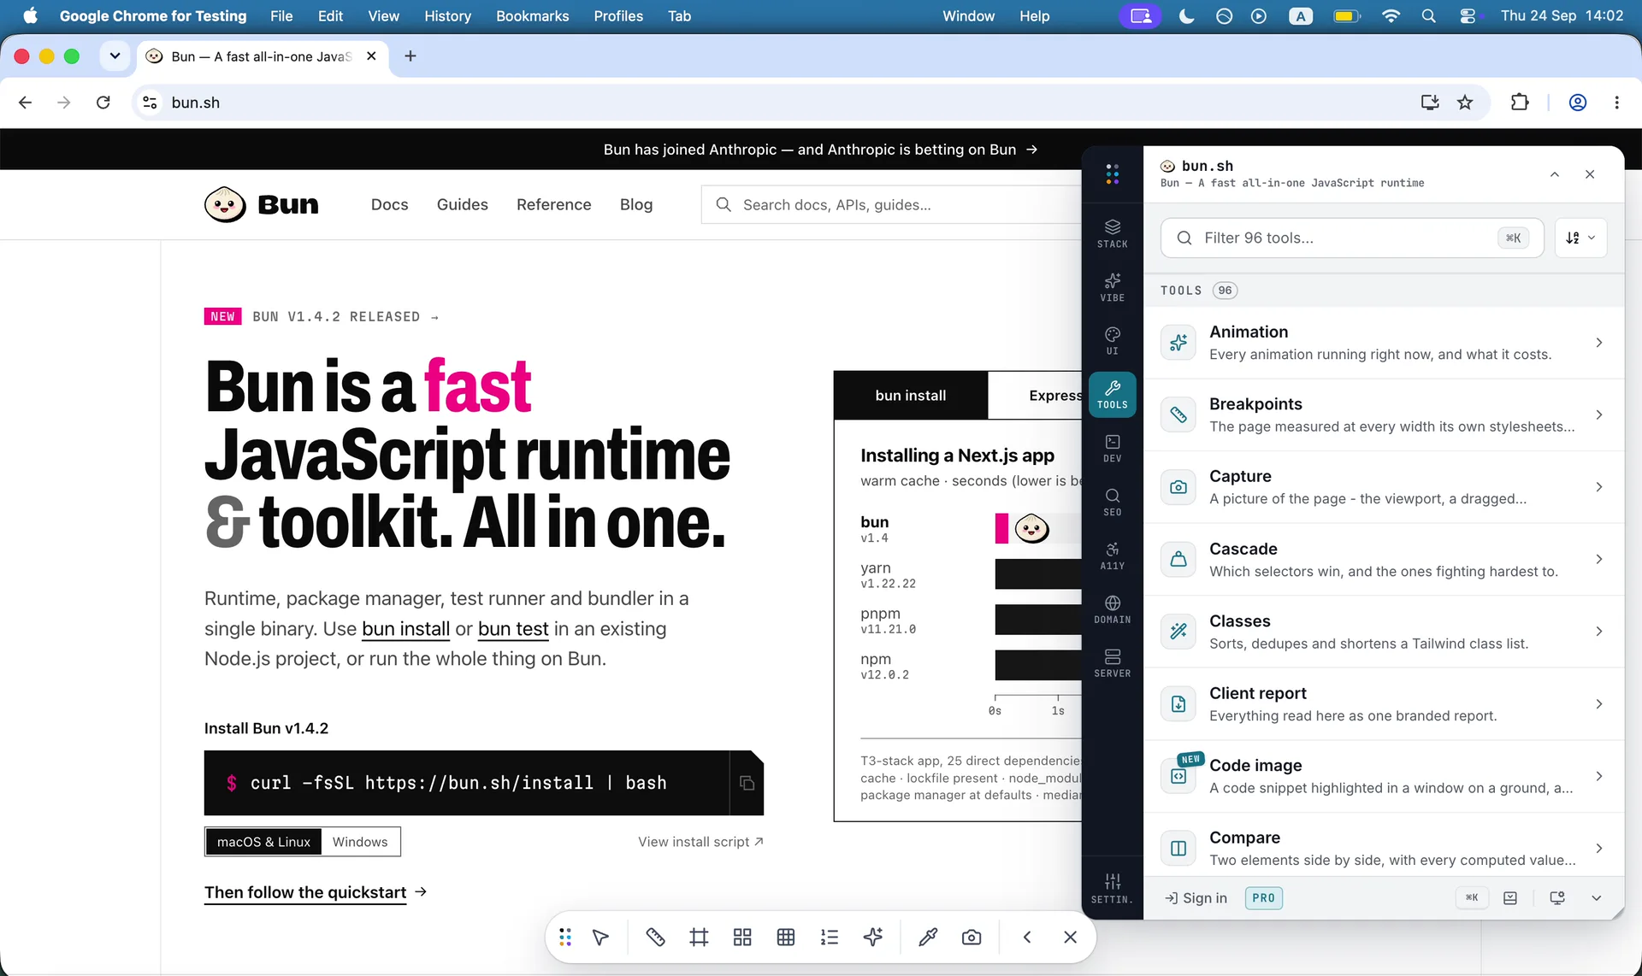This screenshot has width=1642, height=976.
Task: Expand the Animation tool row
Action: (1384, 343)
